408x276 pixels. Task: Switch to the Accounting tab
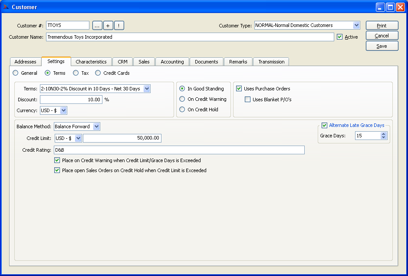172,62
